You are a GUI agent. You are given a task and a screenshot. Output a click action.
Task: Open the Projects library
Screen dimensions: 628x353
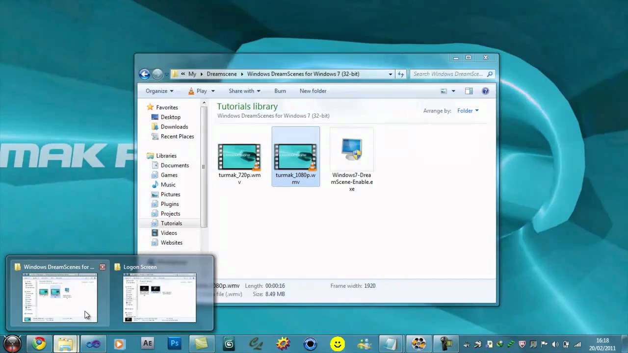coord(170,214)
